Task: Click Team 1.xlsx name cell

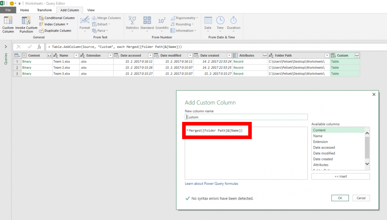Action: tap(66, 62)
